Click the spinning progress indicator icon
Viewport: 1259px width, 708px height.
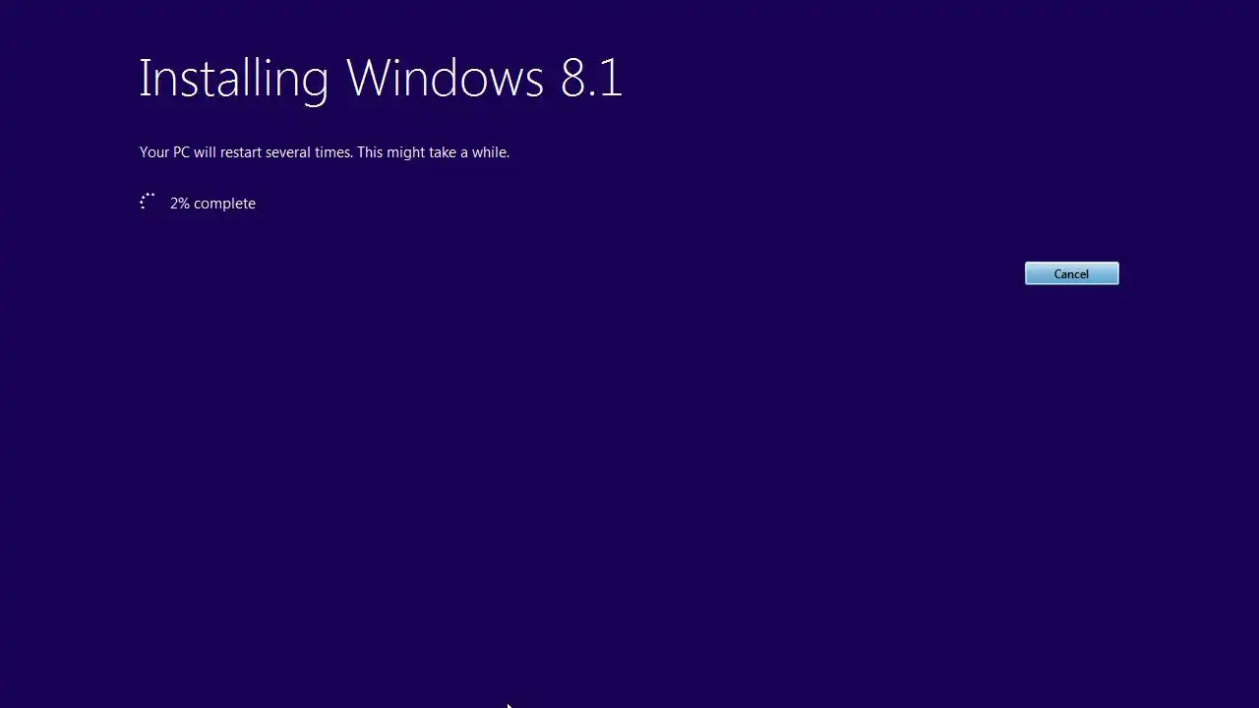pyautogui.click(x=148, y=202)
